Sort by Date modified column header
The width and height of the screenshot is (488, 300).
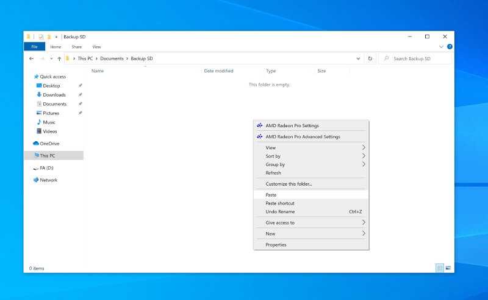click(218, 71)
